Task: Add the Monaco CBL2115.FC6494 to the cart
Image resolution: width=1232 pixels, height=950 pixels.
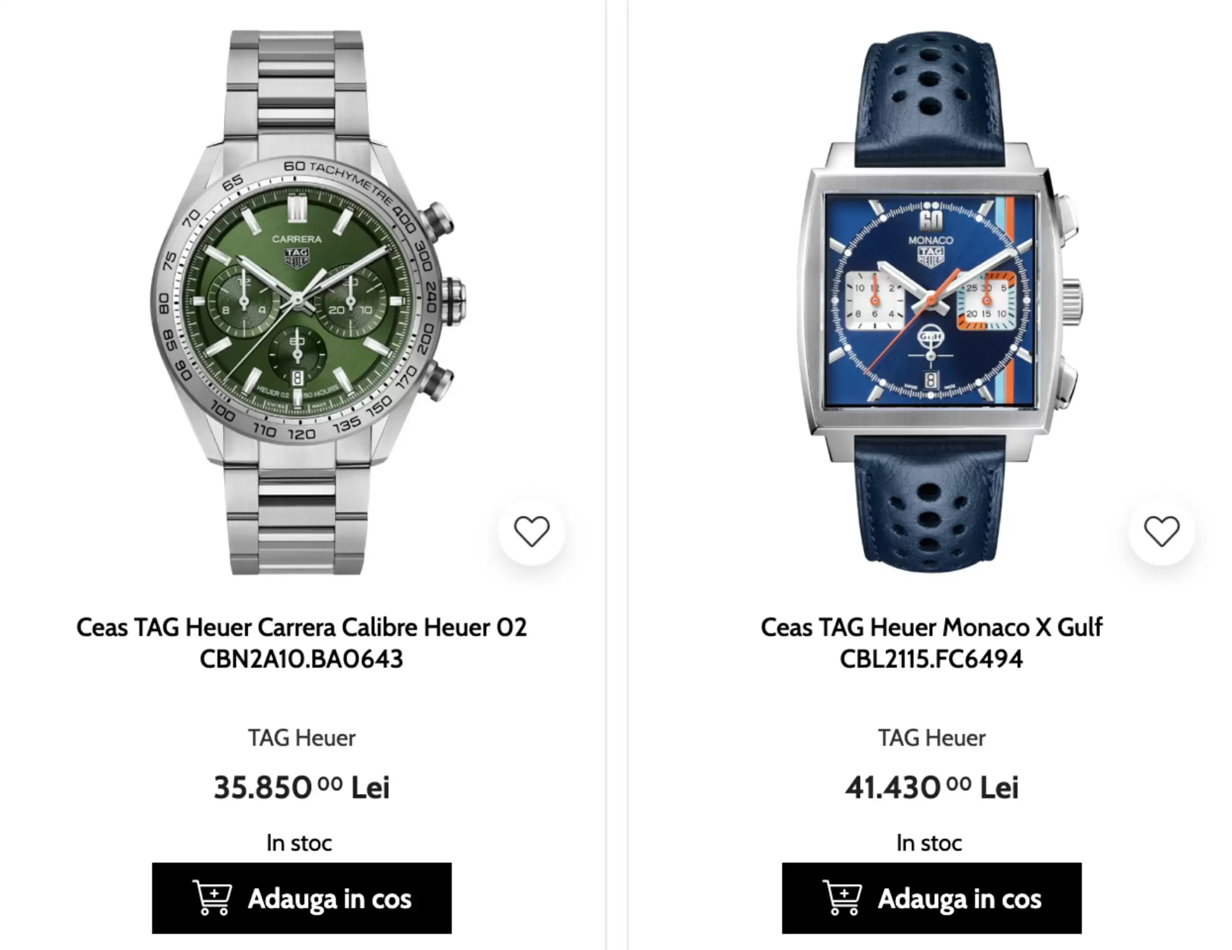Action: click(x=932, y=899)
